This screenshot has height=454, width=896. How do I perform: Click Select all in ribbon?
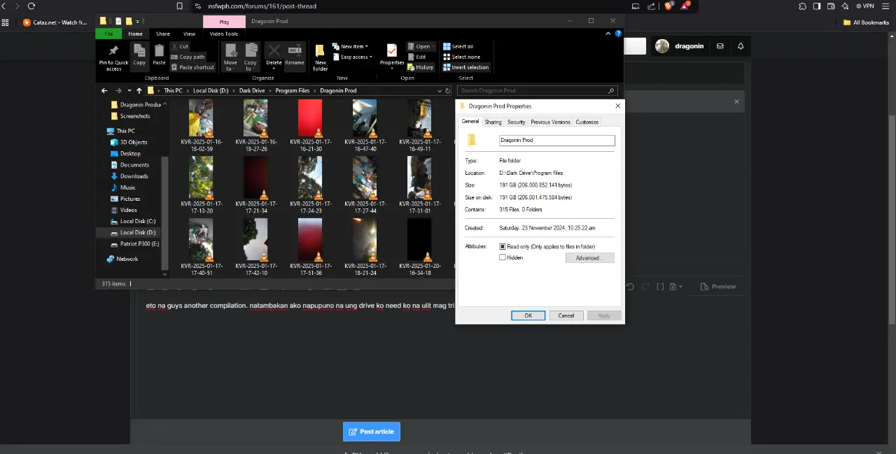coord(458,47)
